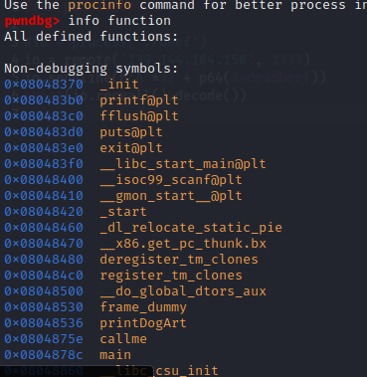Image resolution: width=367 pixels, height=377 pixels.
Task: Select address 0x08048420
Action: coord(44,212)
